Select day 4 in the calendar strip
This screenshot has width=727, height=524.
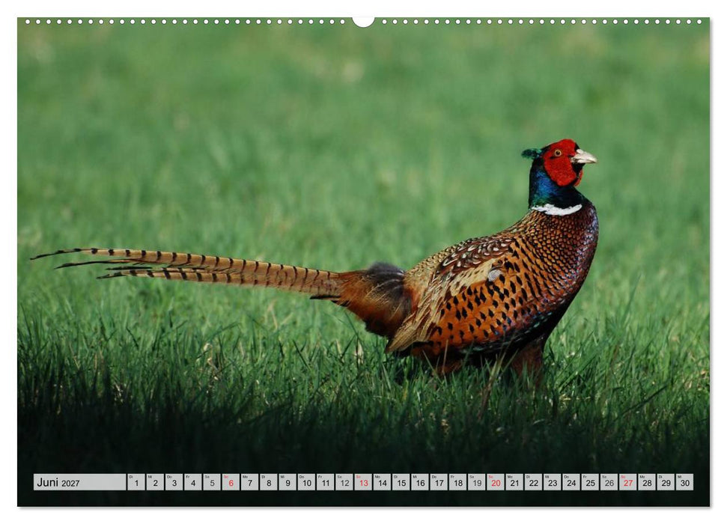tap(193, 482)
